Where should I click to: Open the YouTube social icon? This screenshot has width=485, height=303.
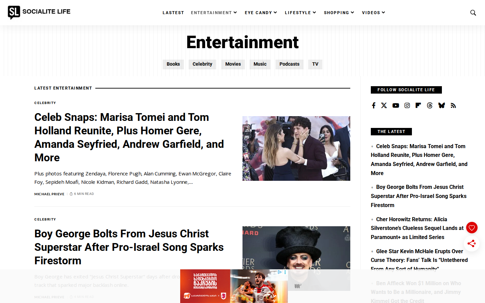(x=396, y=105)
